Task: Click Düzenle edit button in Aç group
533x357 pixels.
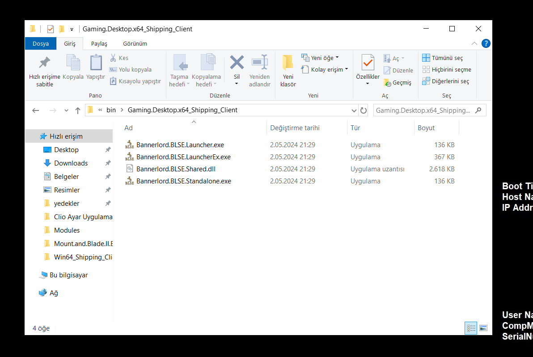Action: click(x=398, y=70)
